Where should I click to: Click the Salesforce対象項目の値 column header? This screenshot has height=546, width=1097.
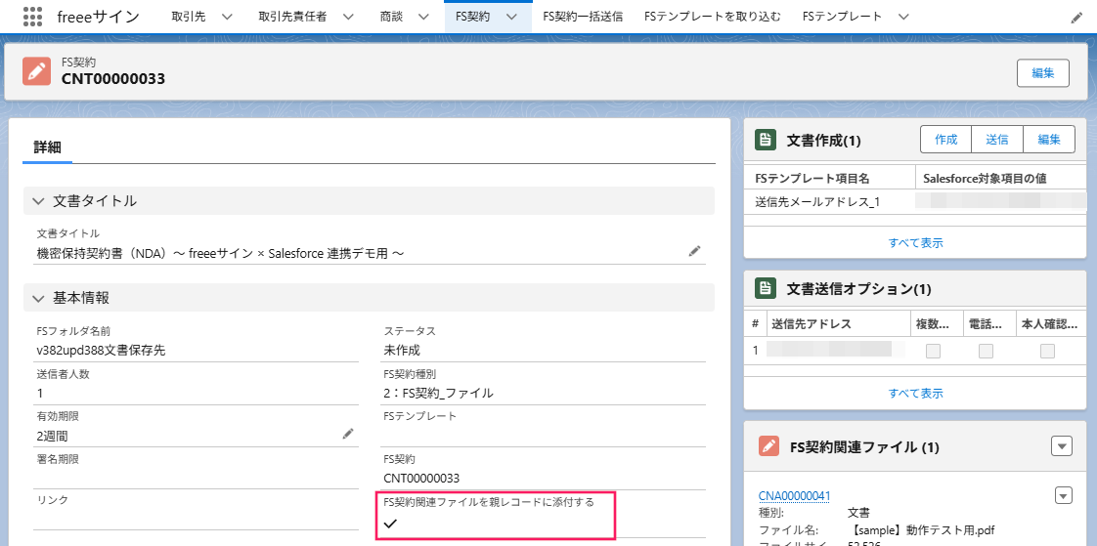(985, 179)
